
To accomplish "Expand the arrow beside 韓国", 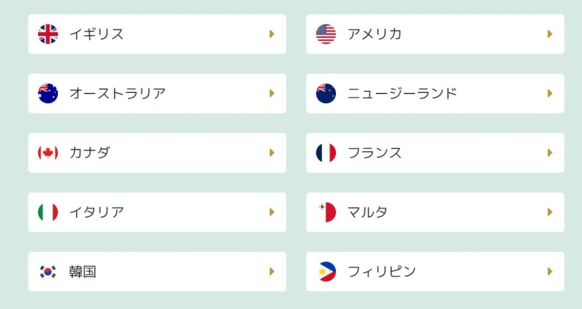I will pyautogui.click(x=272, y=272).
